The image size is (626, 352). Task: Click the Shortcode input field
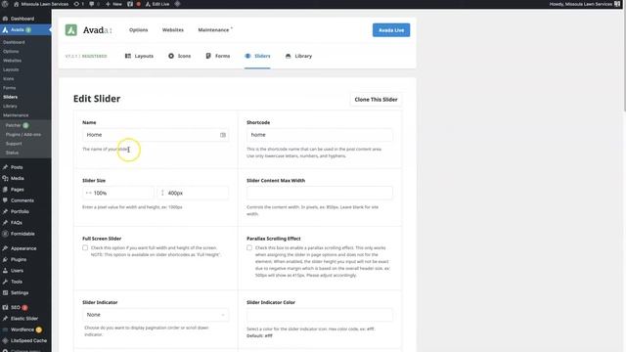pos(320,135)
